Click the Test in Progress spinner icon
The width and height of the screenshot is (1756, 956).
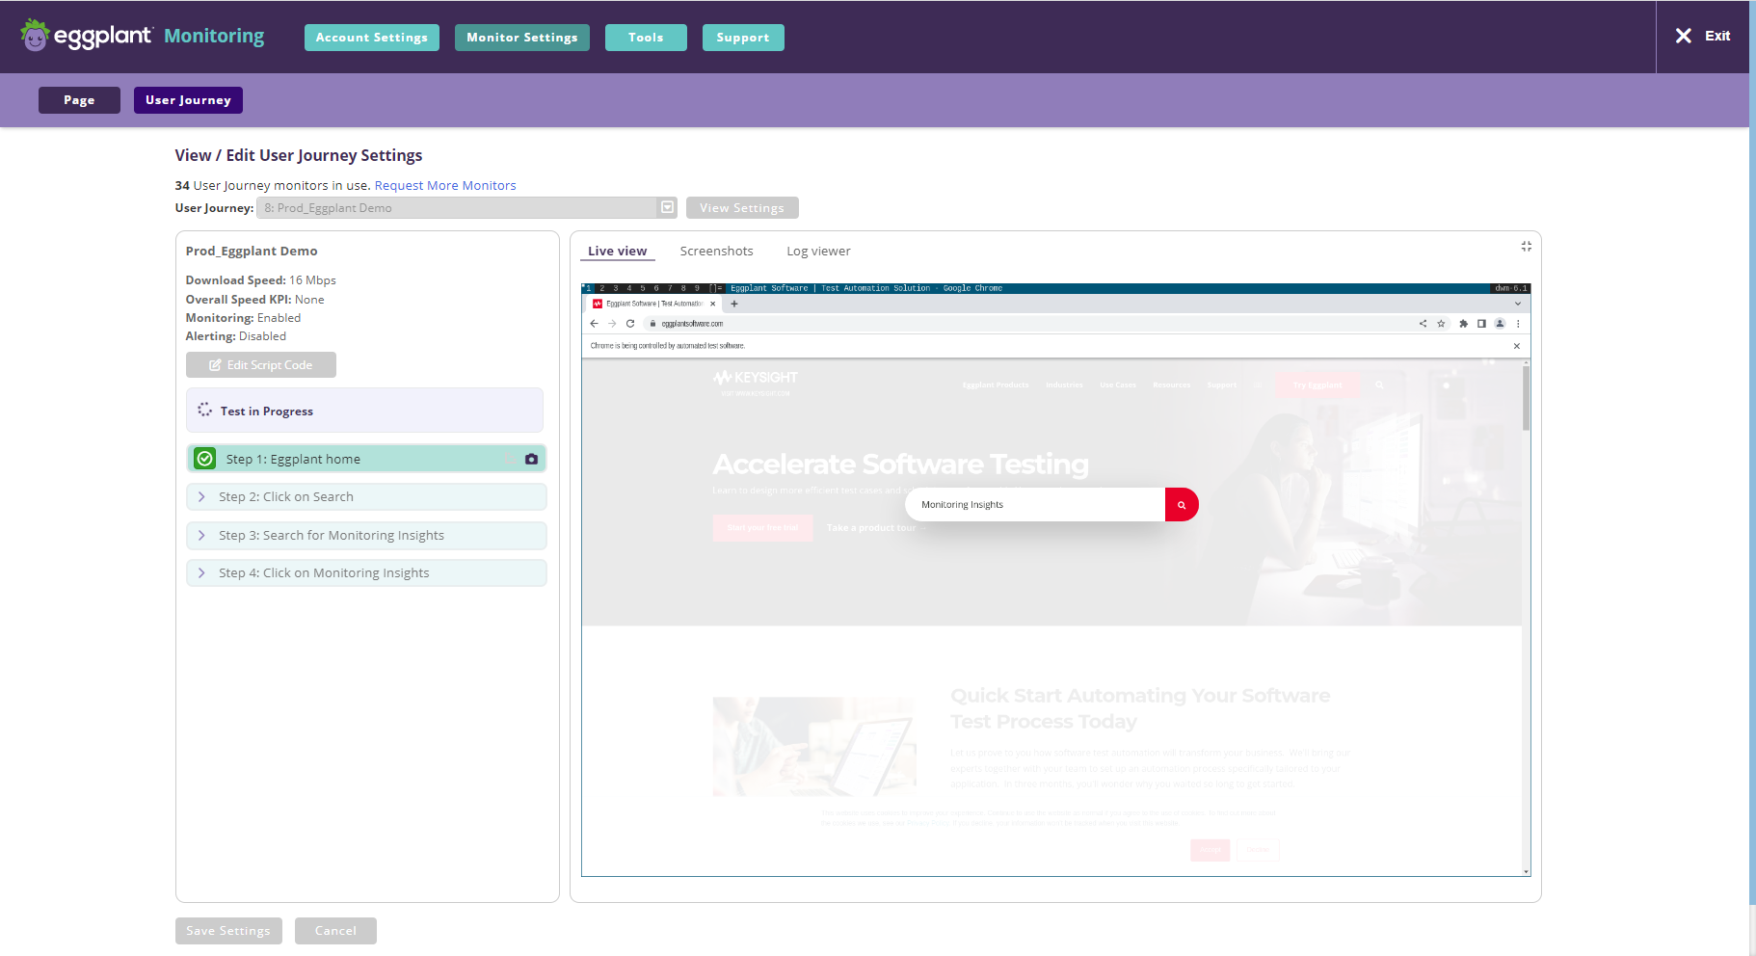(204, 410)
